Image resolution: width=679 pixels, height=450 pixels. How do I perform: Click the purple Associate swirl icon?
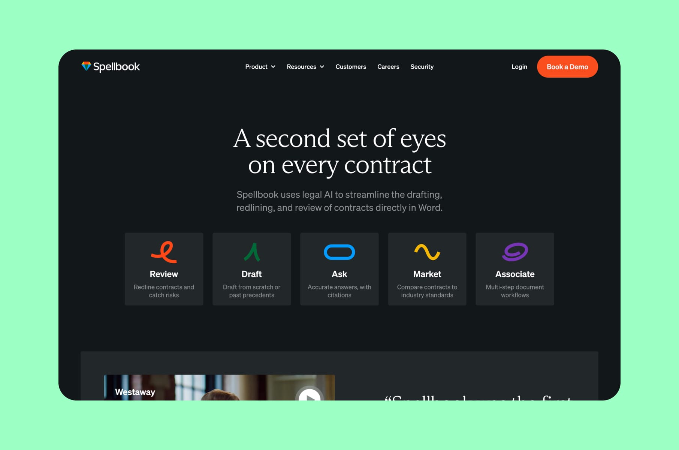point(515,252)
